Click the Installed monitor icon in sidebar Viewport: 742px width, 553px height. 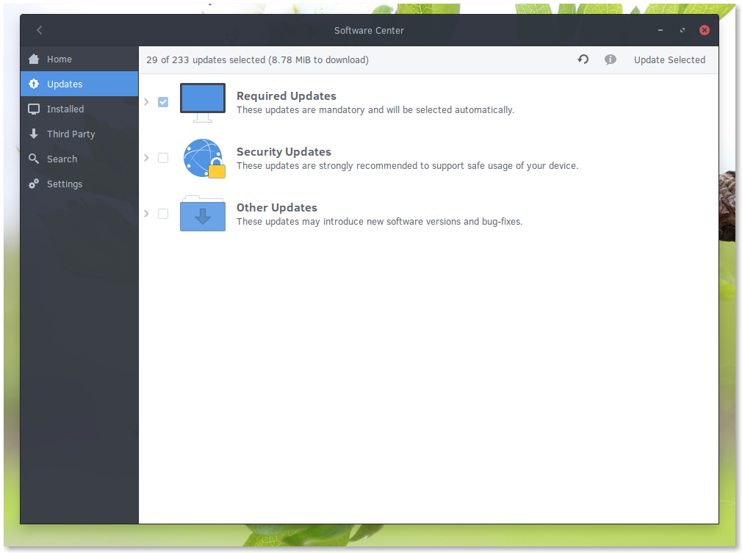pyautogui.click(x=34, y=109)
